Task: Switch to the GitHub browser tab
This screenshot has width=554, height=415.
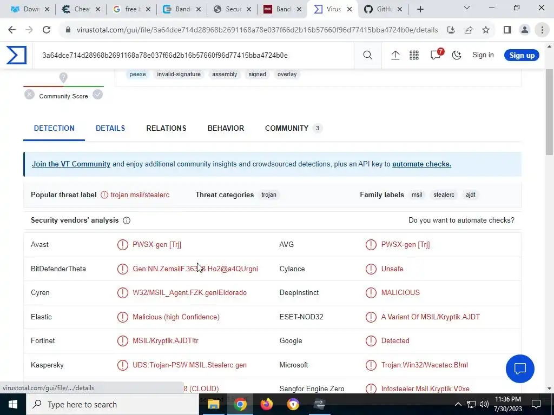Action: coord(384,9)
